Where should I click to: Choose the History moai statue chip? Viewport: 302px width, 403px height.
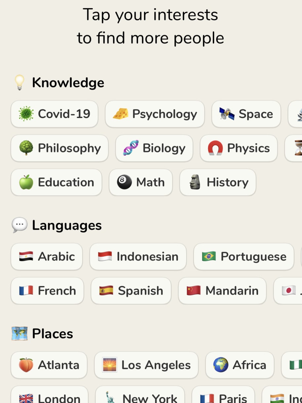[x=218, y=182]
